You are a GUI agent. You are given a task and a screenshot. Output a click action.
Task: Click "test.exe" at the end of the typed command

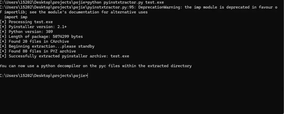154,2
